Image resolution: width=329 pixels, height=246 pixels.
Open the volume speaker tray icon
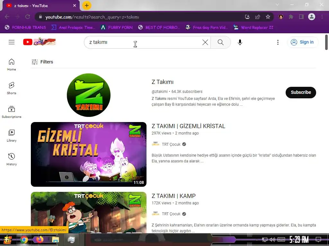pyautogui.click(x=272, y=240)
